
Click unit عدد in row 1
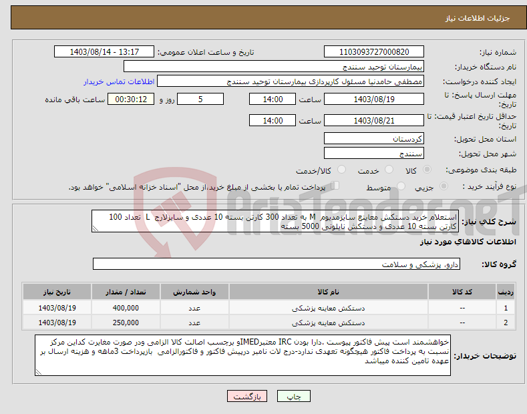pos(194,308)
